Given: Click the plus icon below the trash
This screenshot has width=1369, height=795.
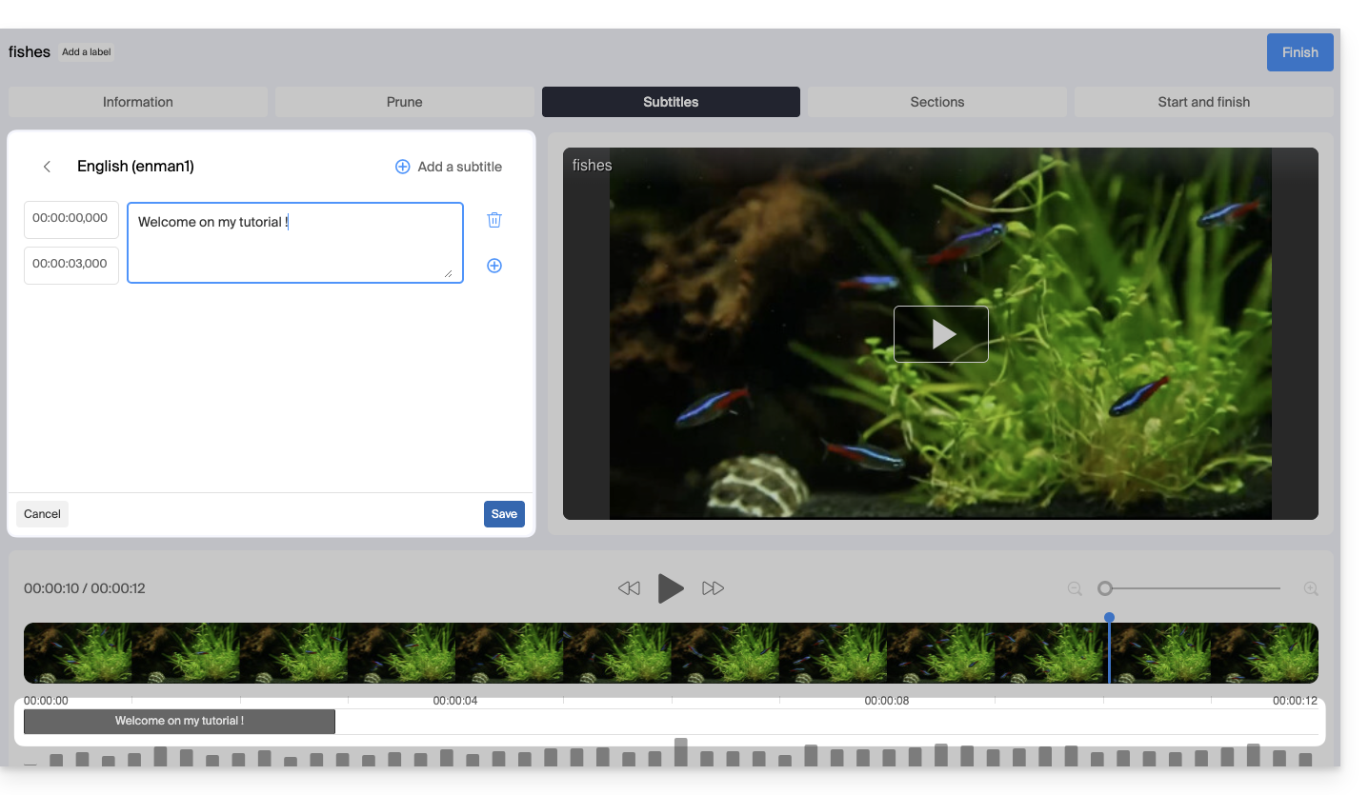Looking at the screenshot, I should 494,266.
